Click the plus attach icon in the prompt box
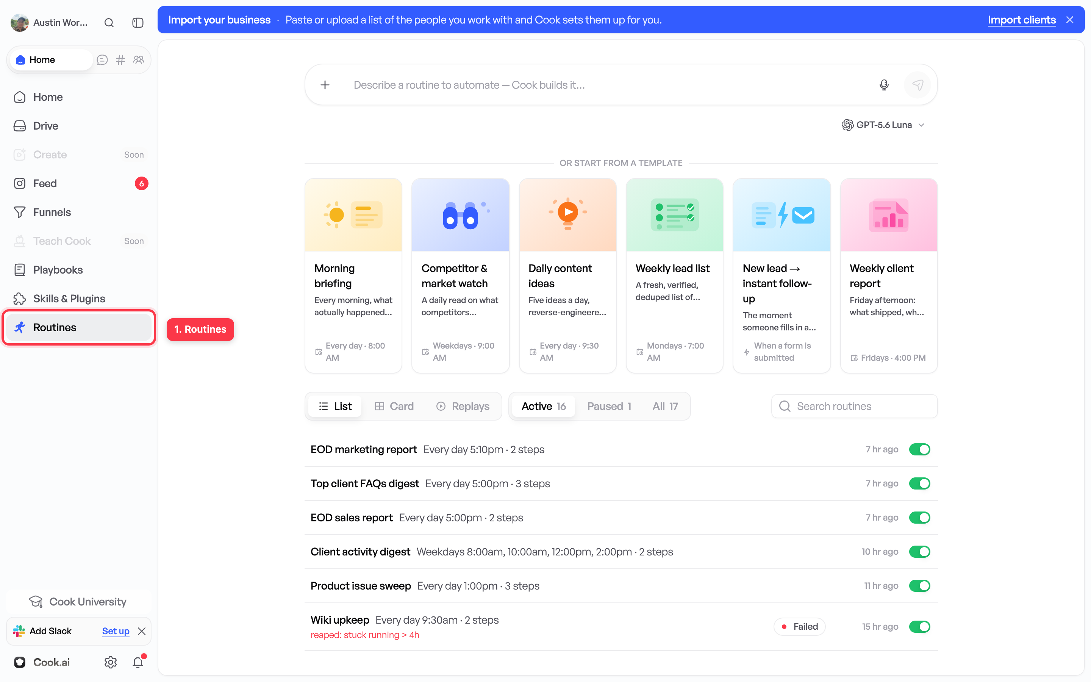This screenshot has height=682, width=1091. [325, 85]
